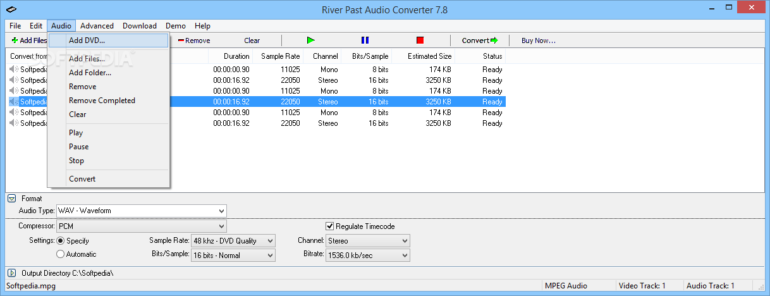This screenshot has width=770, height=296.
Task: Click the application icon in the title bar
Action: (12, 9)
